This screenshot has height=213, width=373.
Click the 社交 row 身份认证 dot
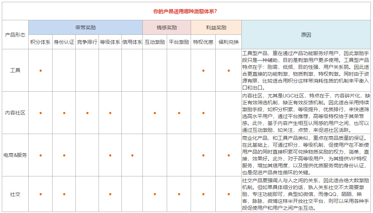[x=64, y=194]
